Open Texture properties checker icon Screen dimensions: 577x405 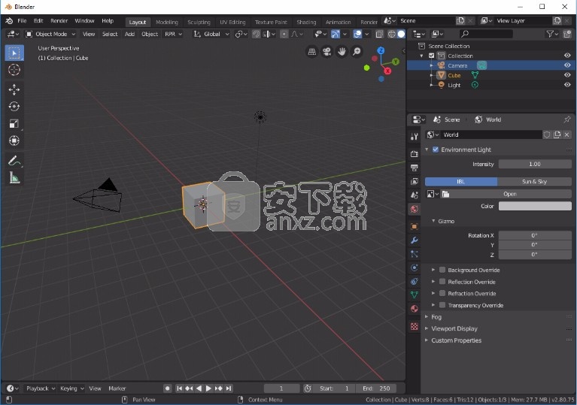415,326
